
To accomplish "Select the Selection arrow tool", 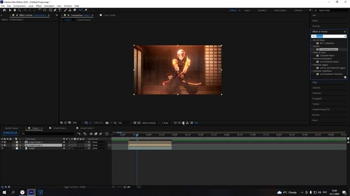I will 10,10.
